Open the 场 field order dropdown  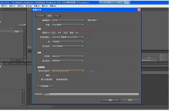(68, 42)
